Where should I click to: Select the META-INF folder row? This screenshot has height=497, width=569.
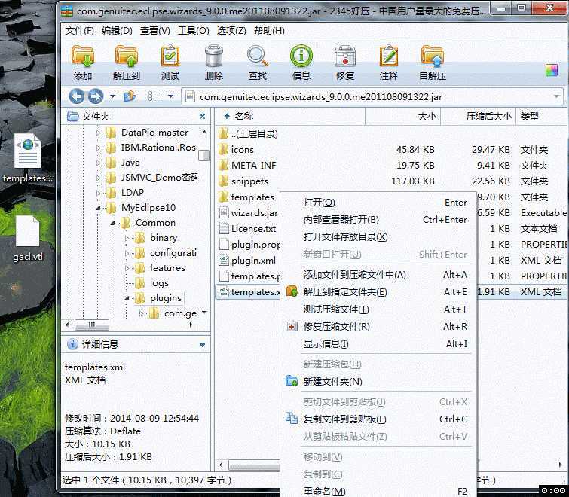391,166
